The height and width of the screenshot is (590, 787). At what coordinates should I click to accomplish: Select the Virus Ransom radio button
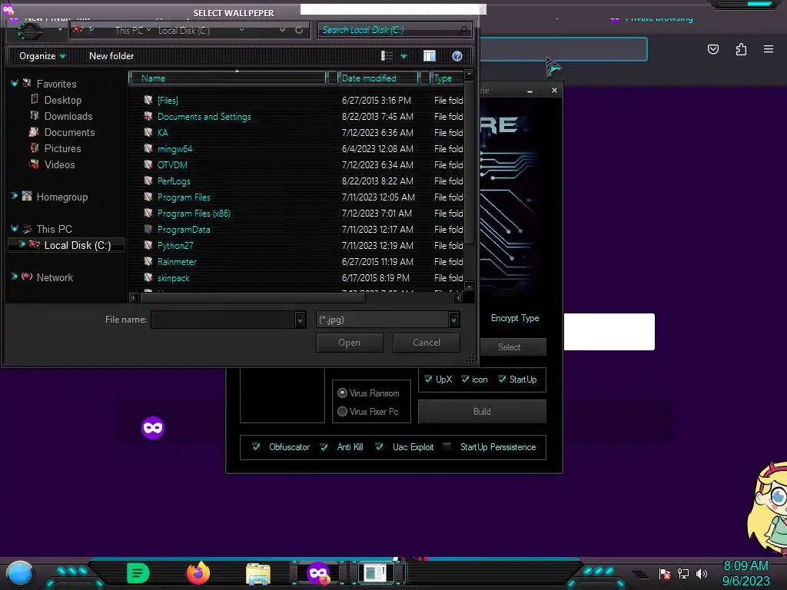(x=342, y=393)
